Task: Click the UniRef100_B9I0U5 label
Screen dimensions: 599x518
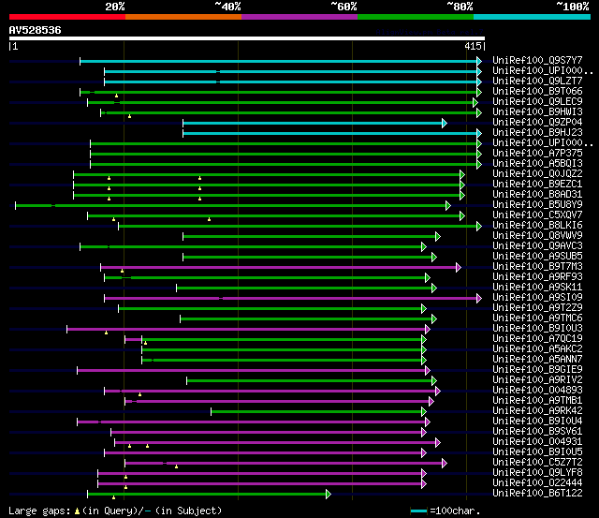Action: 537,452
